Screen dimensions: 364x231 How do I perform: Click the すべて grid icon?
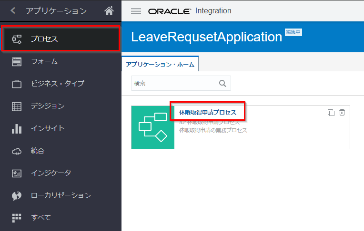click(17, 218)
